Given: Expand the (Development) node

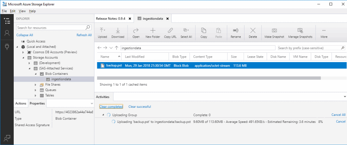Looking at the screenshot, I should click(29, 63).
